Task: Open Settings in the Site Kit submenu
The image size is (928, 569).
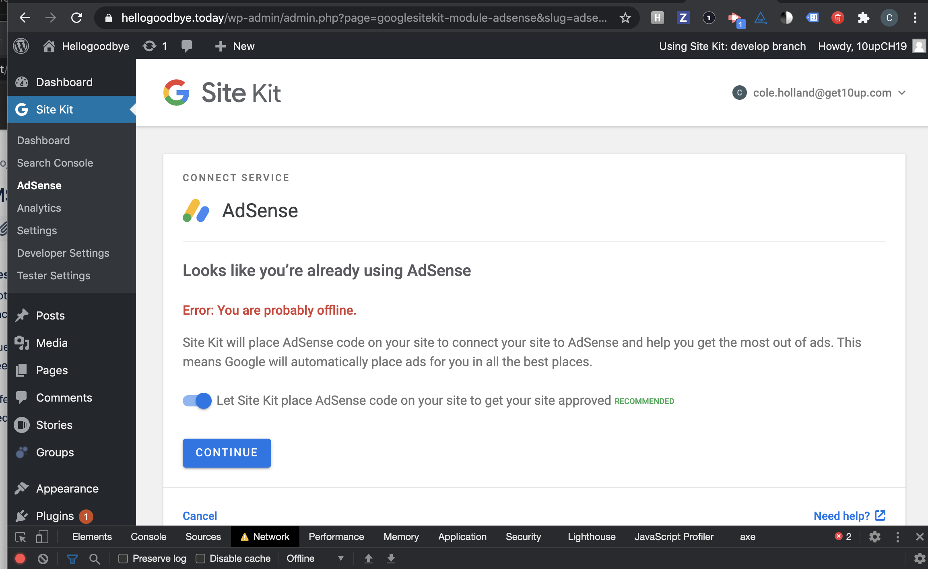Action: 37,231
